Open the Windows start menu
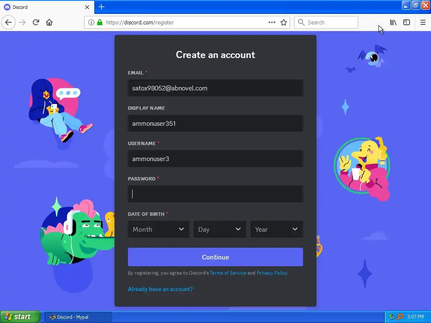431x323 pixels. point(20,317)
